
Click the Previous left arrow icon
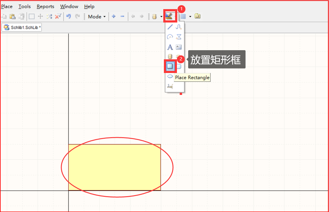tap(133, 16)
